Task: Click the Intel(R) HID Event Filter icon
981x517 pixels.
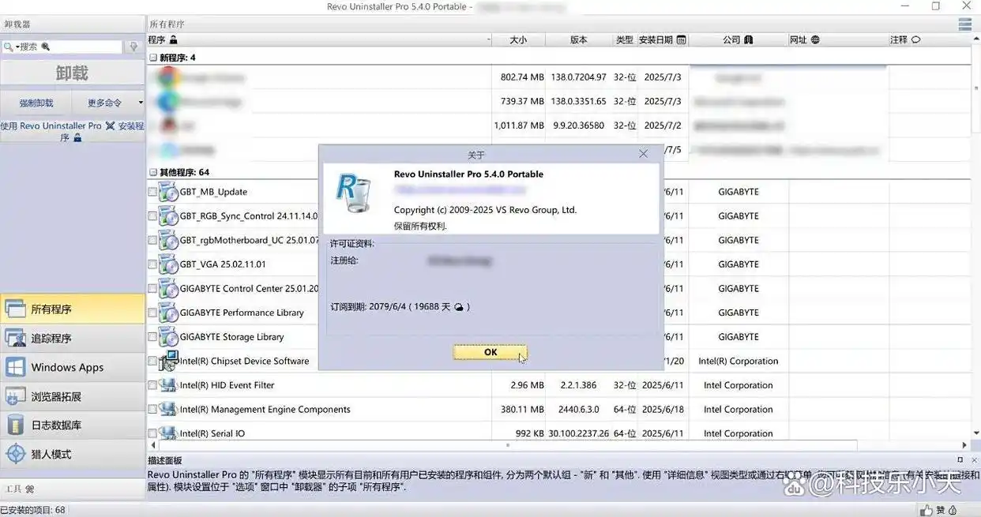Action: coord(168,385)
